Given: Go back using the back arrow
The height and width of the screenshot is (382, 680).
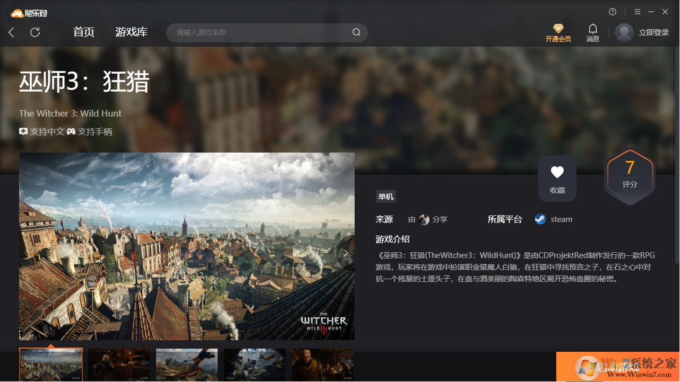Looking at the screenshot, I should [x=11, y=32].
